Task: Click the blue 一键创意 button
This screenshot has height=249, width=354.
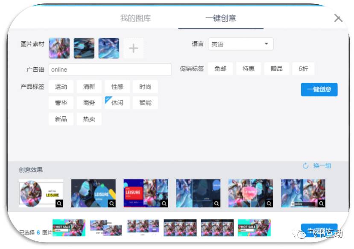Action: (319, 90)
